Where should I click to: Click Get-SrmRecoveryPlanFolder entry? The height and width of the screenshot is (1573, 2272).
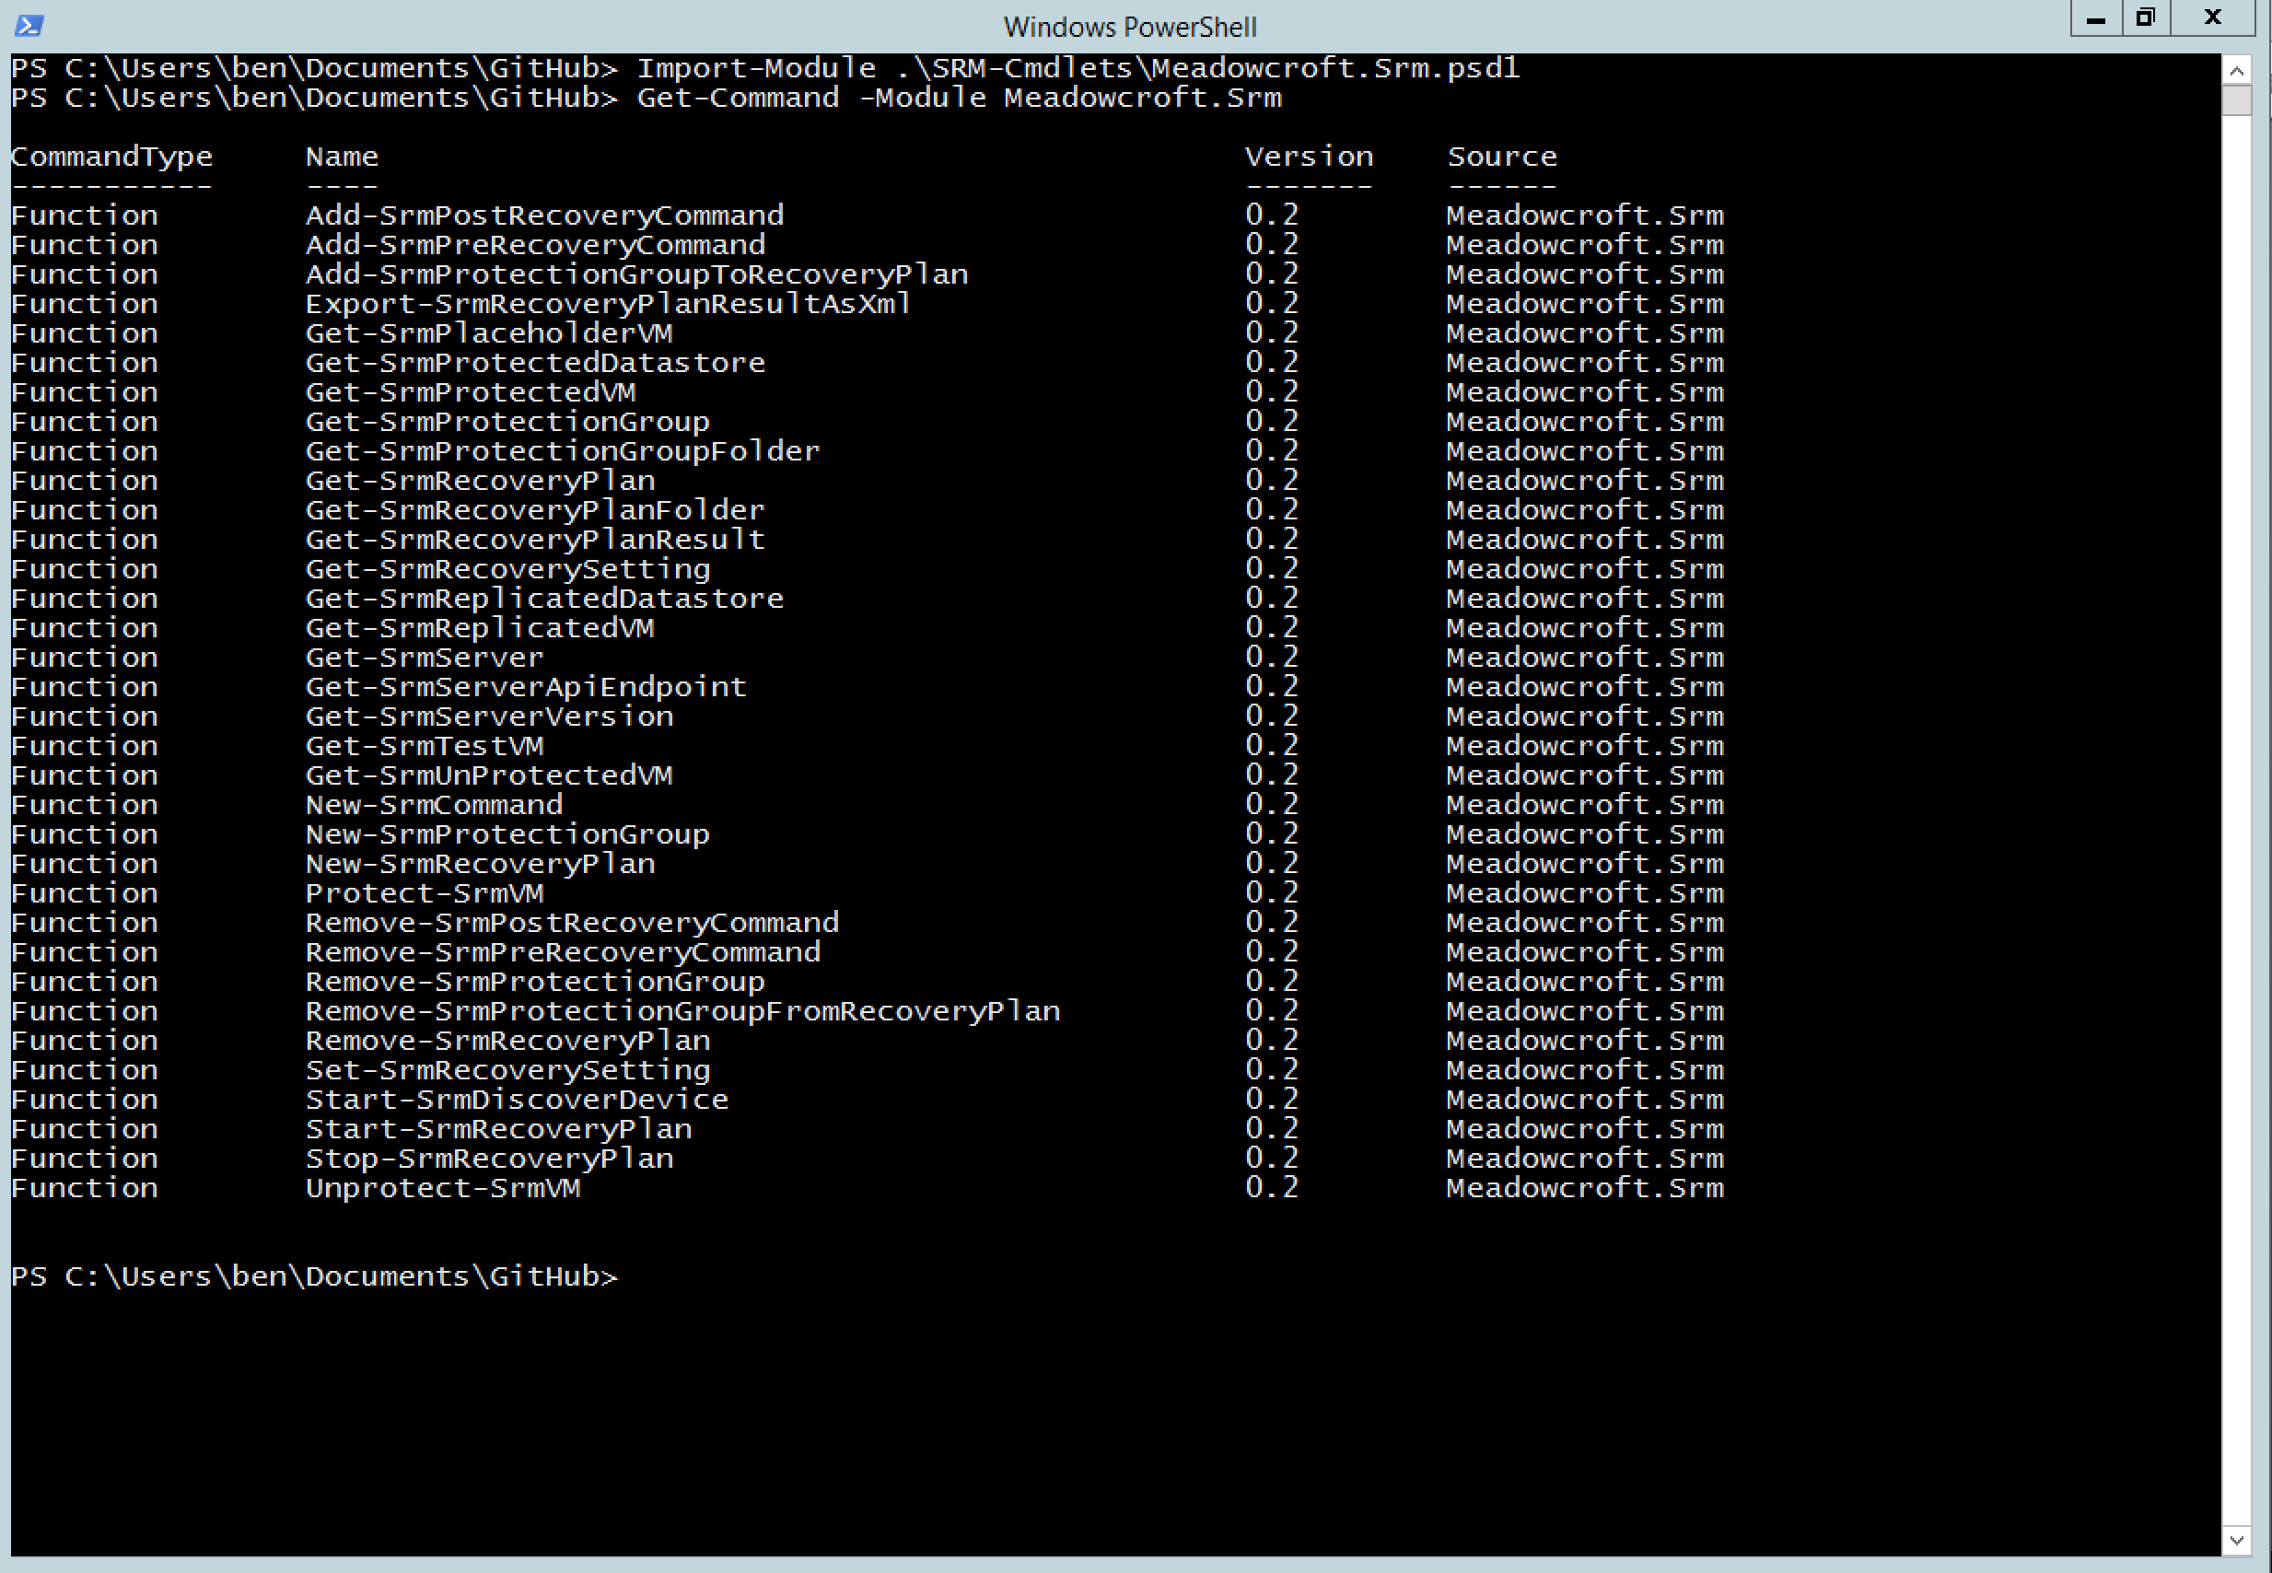[x=535, y=510]
